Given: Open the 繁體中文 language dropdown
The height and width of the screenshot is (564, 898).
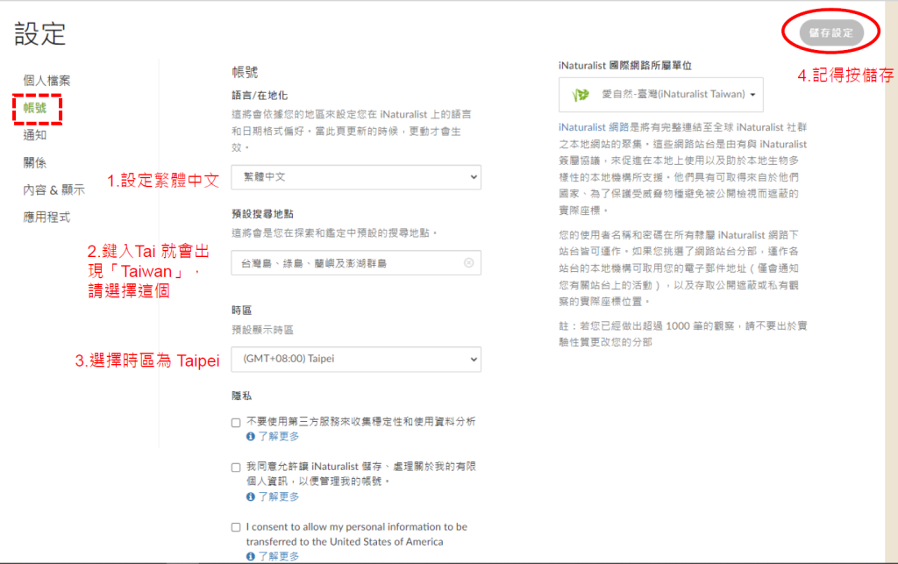Looking at the screenshot, I should [x=356, y=177].
